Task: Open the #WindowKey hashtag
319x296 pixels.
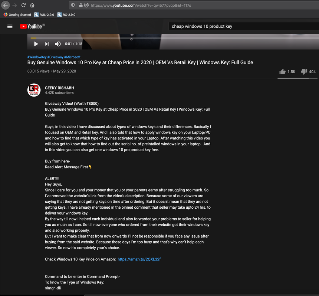Action: [37, 57]
